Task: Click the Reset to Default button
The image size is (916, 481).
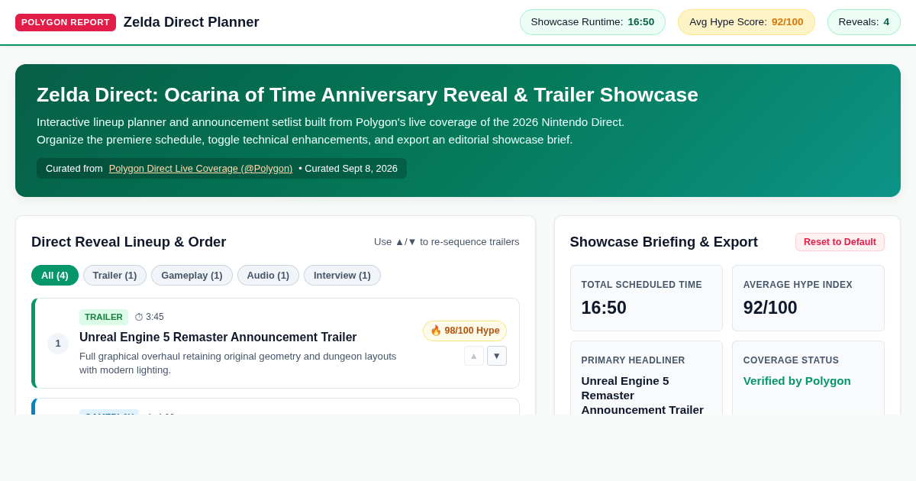Action: point(840,242)
